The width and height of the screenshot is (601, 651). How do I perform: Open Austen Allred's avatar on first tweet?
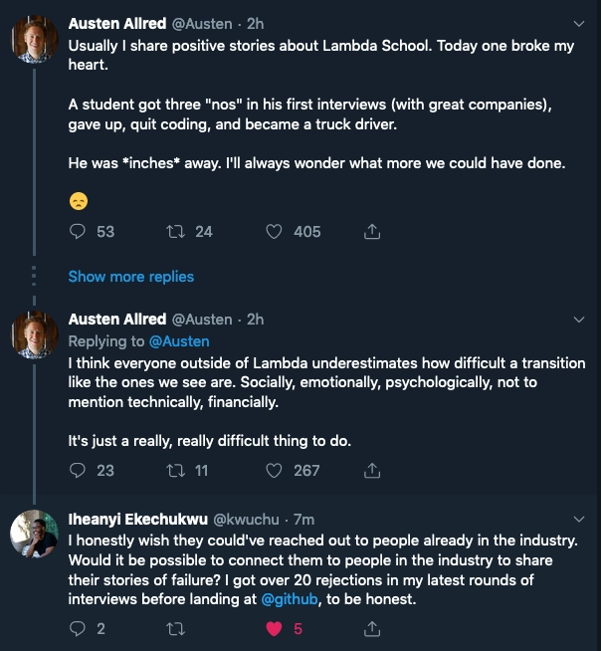click(x=34, y=39)
